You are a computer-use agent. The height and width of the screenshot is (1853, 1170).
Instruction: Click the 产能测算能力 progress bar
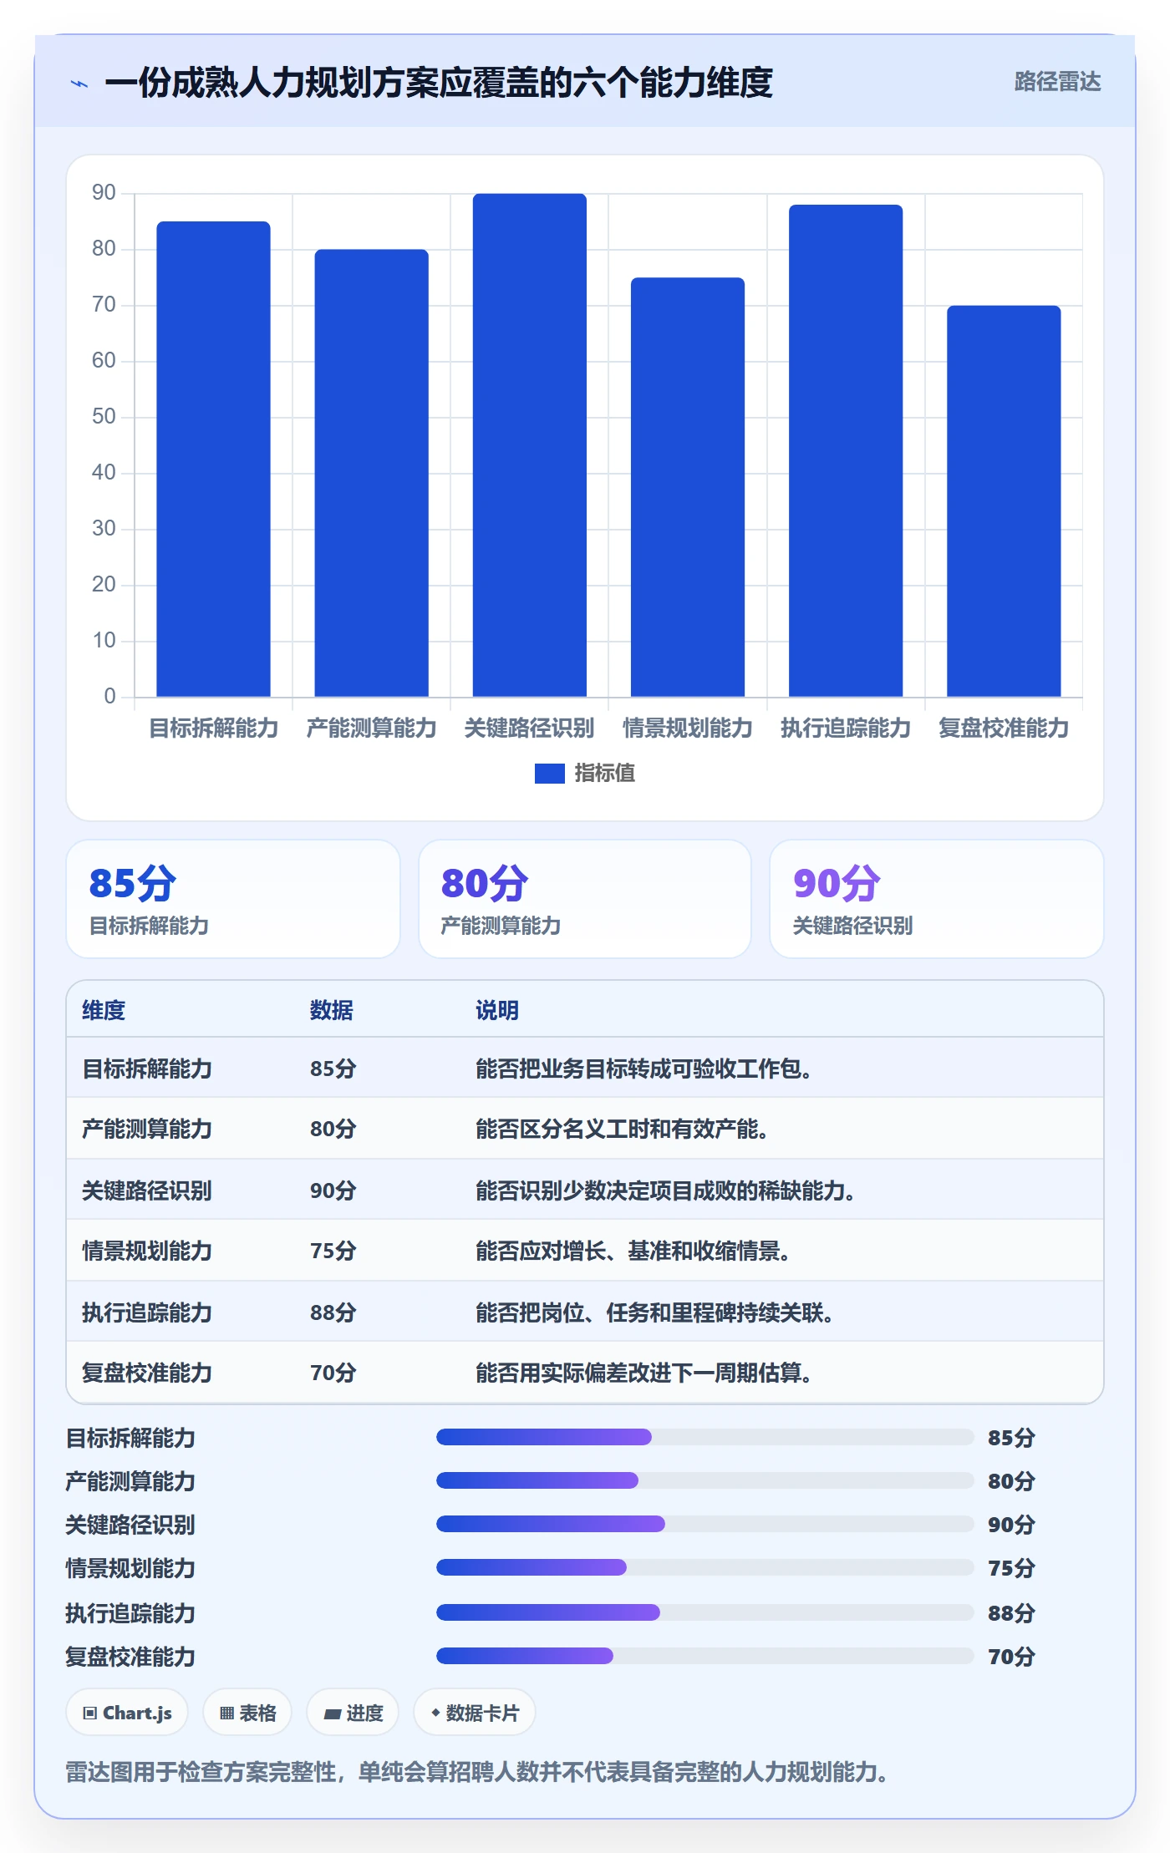pos(705,1480)
